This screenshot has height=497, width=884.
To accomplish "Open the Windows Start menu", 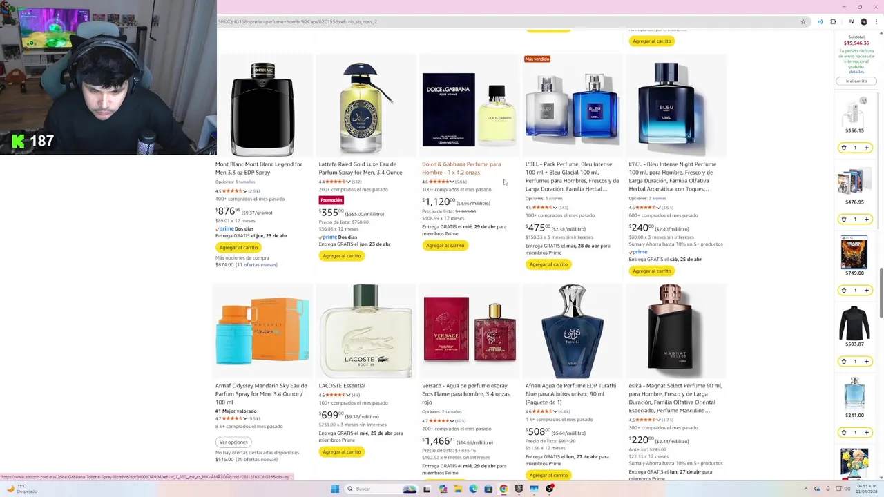I will tap(335, 489).
